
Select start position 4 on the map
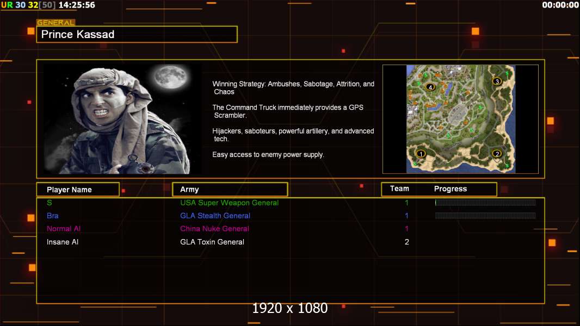point(430,87)
